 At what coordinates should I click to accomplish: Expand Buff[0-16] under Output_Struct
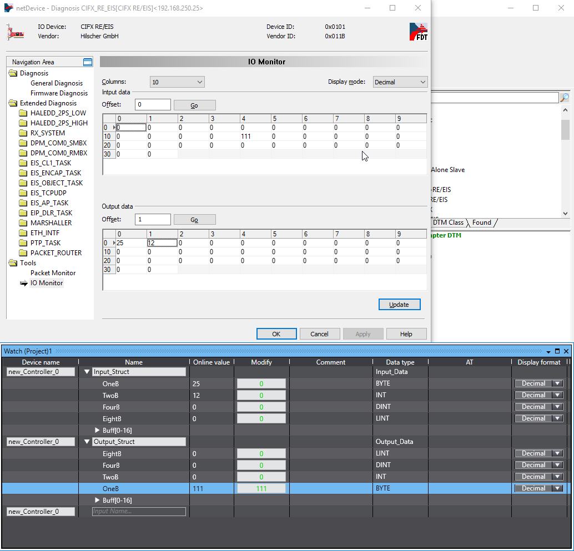point(98,500)
